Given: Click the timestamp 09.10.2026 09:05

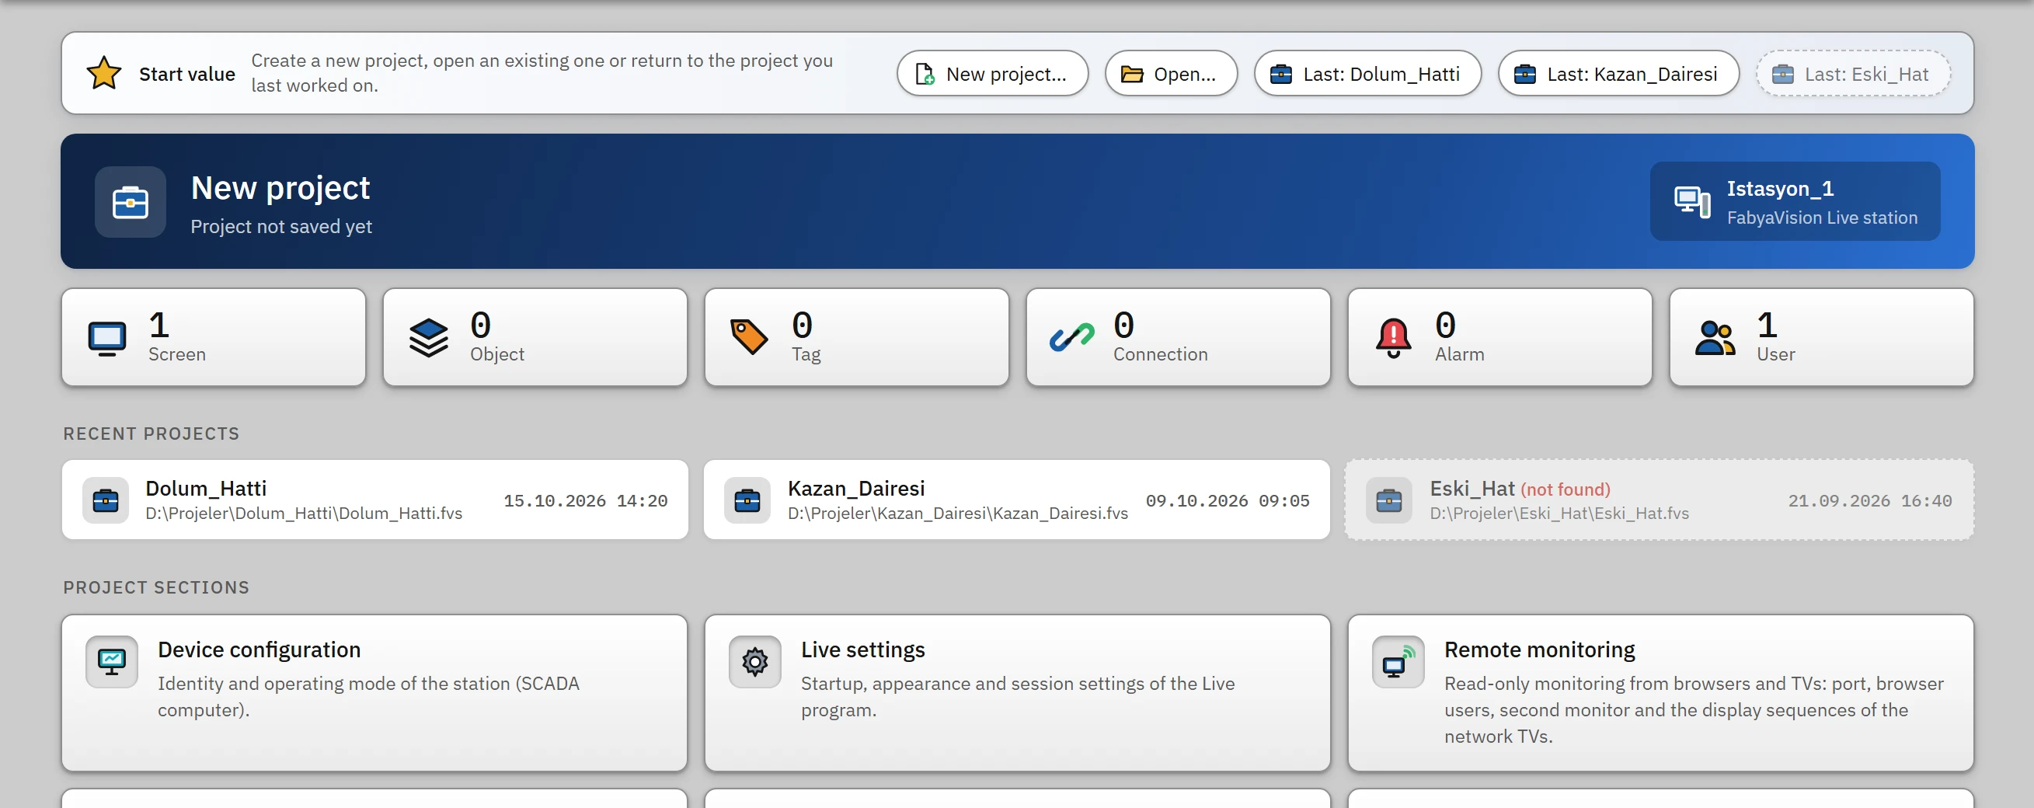Looking at the screenshot, I should point(1228,501).
